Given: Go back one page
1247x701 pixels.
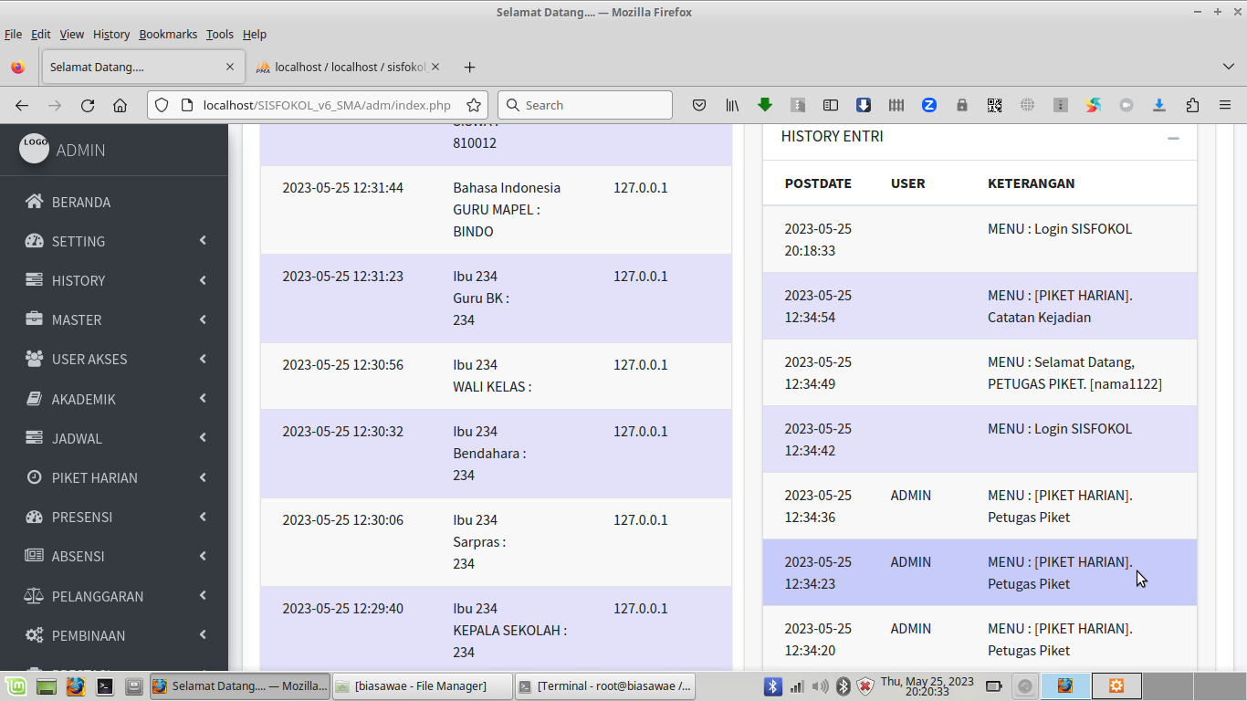Looking at the screenshot, I should click(x=22, y=105).
